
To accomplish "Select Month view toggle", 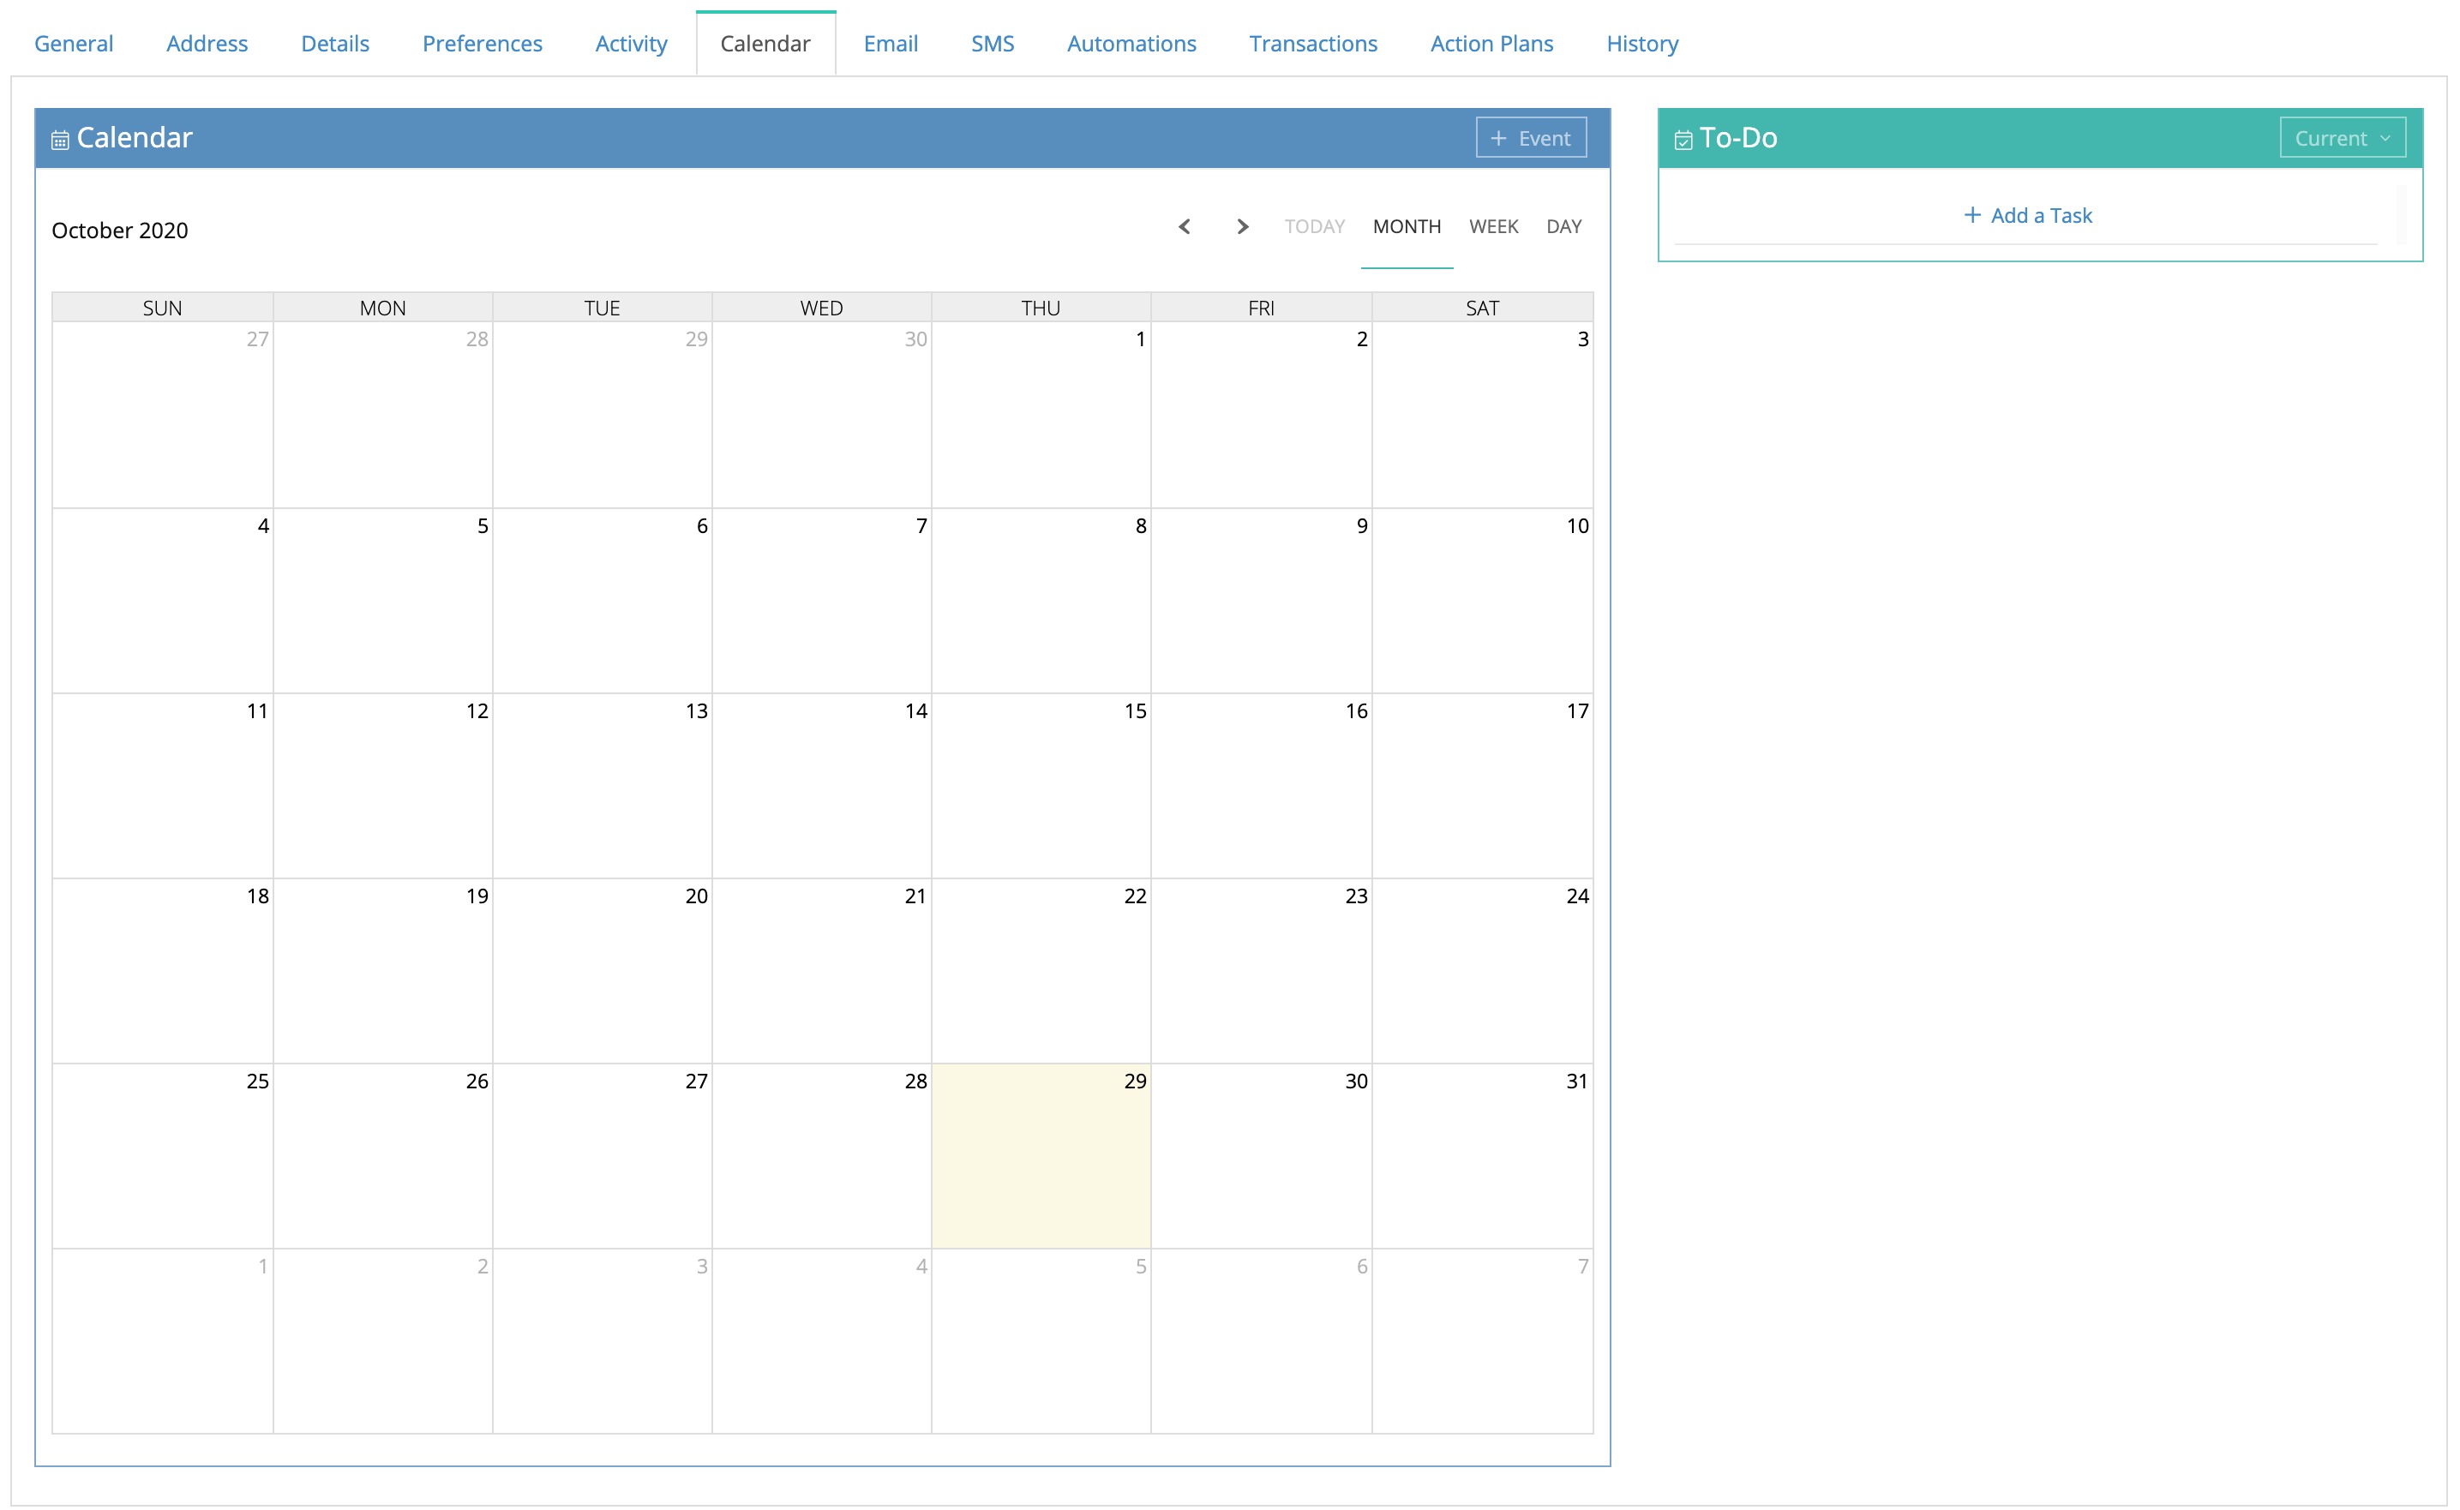I will pos(1406,227).
